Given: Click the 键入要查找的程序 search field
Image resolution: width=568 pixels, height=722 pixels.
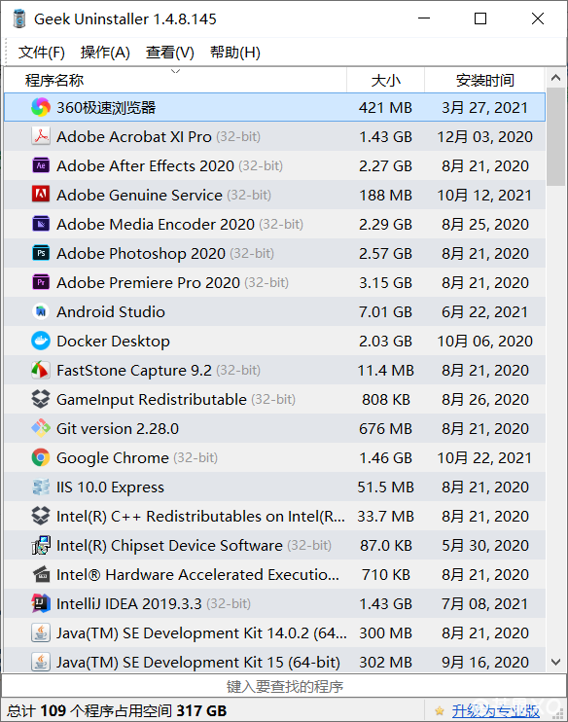Looking at the screenshot, I should click(284, 687).
